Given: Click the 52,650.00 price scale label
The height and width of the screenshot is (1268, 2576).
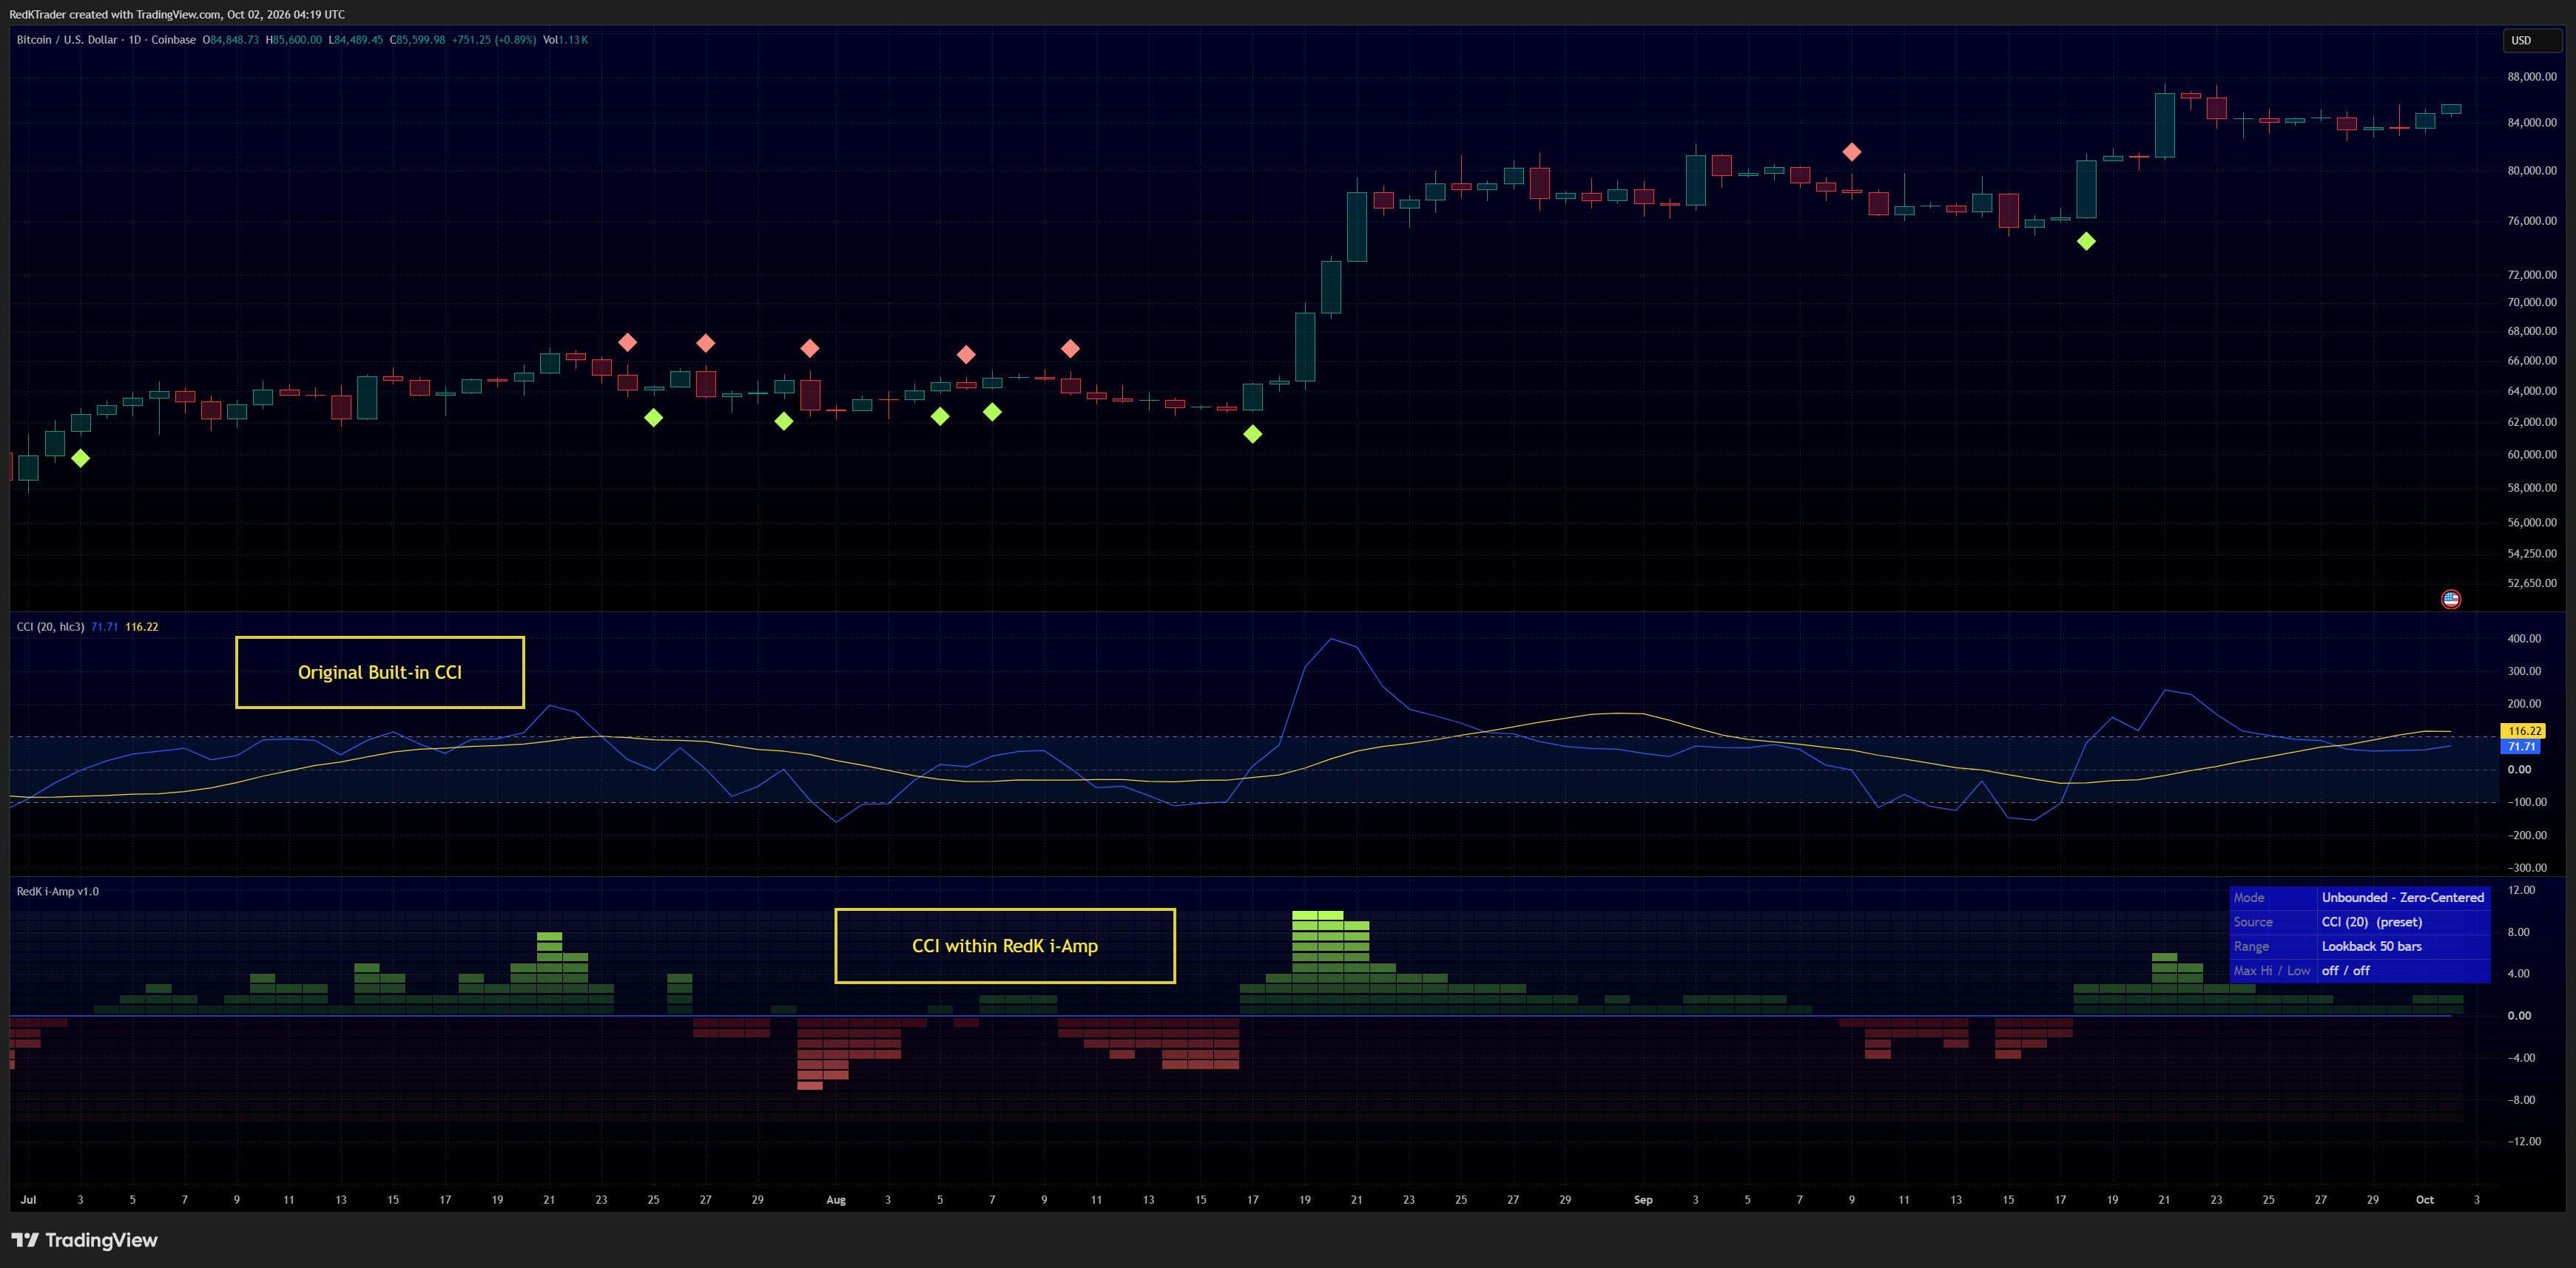Looking at the screenshot, I should click(2532, 583).
